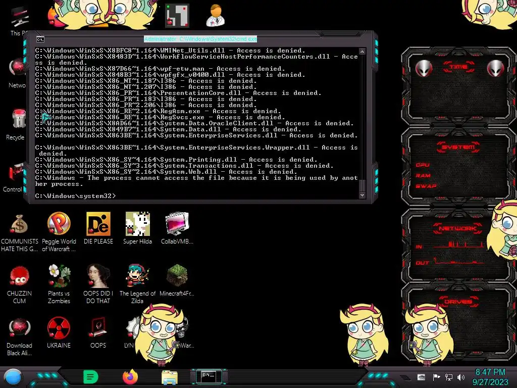
Task: Click the Command Prompt title bar text
Action: point(200,39)
